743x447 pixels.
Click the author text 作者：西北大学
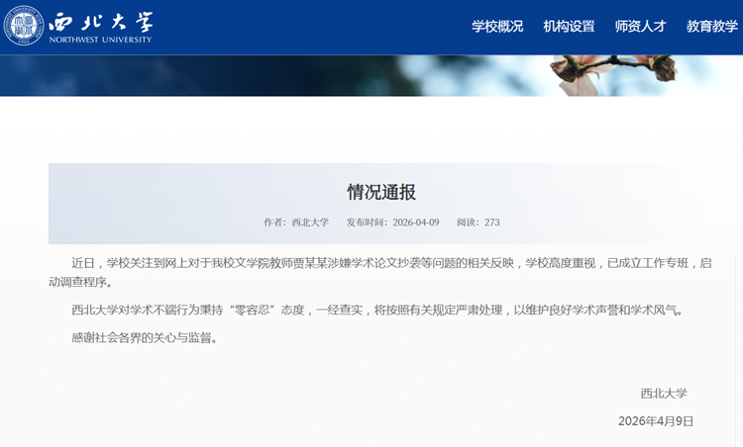tap(296, 223)
